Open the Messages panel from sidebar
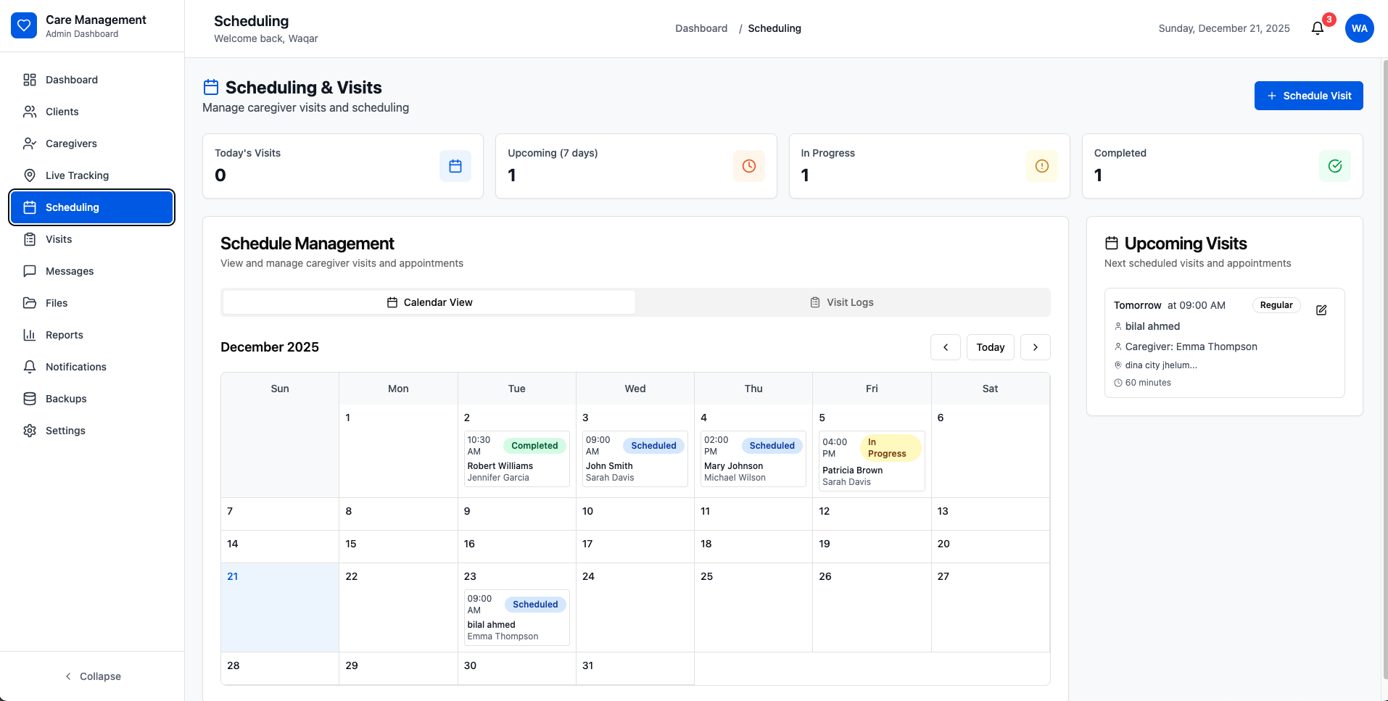Viewport: 1388px width, 701px height. (69, 271)
